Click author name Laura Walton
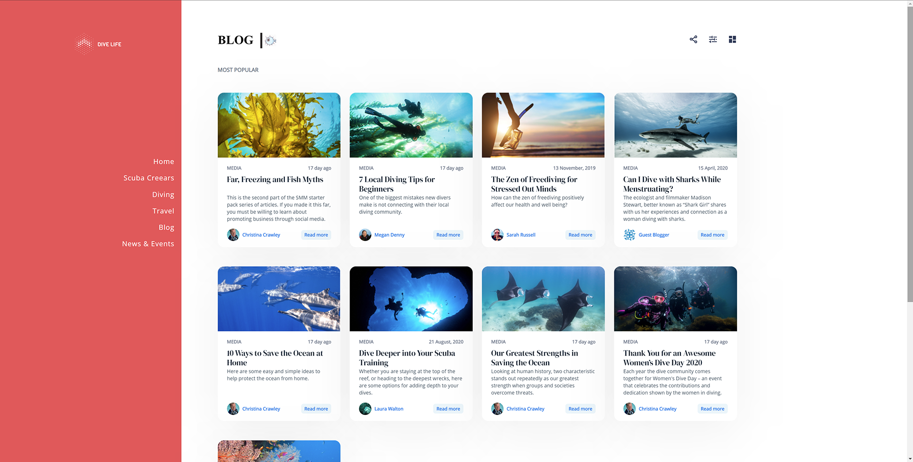This screenshot has height=462, width=913. (389, 409)
